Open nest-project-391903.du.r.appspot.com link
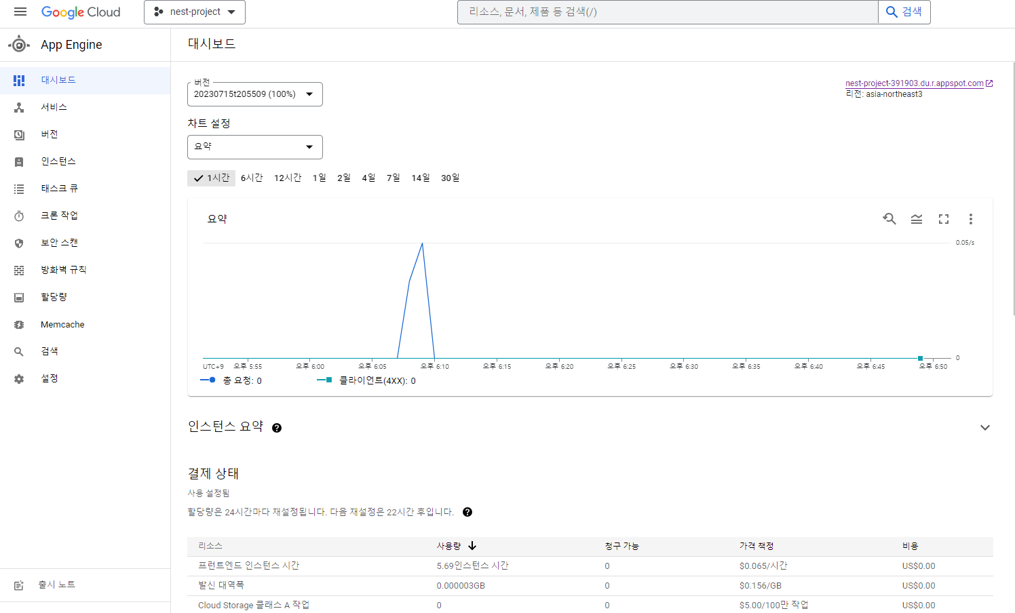The height and width of the screenshot is (613, 1015). pos(914,83)
